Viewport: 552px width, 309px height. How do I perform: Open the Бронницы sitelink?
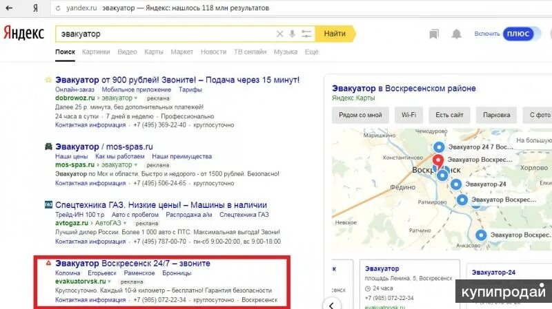pyautogui.click(x=177, y=273)
